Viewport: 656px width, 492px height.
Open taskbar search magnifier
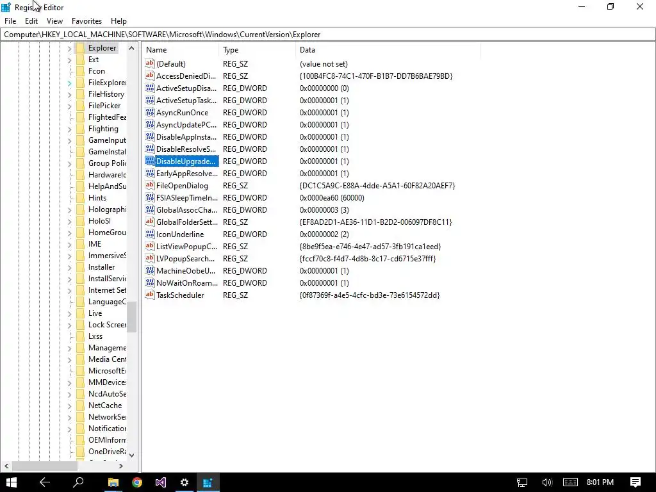click(78, 482)
